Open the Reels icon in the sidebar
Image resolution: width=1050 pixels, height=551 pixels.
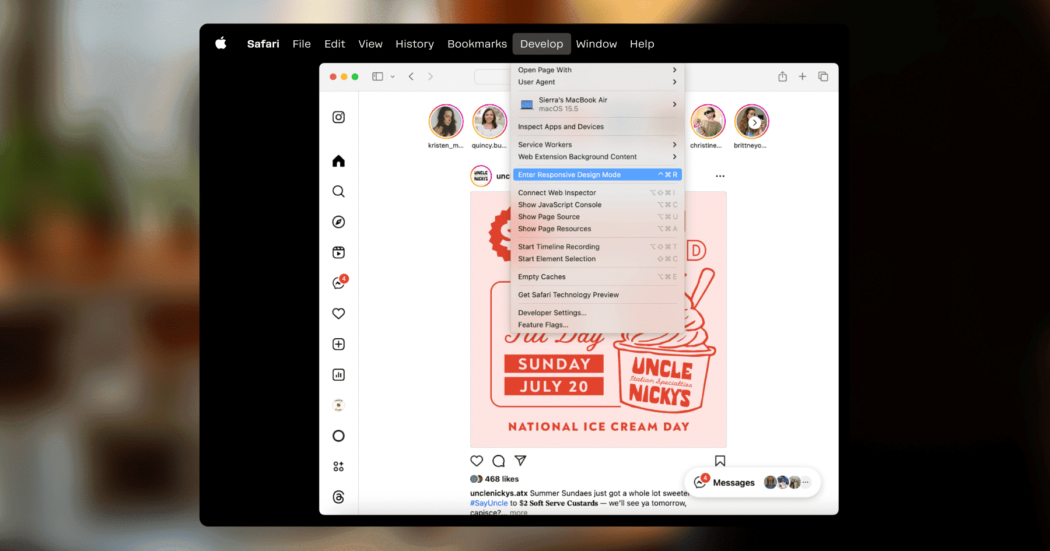[338, 252]
